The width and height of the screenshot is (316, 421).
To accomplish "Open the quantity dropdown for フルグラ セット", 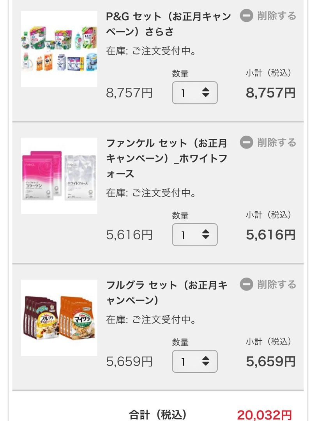I will click(x=195, y=361).
